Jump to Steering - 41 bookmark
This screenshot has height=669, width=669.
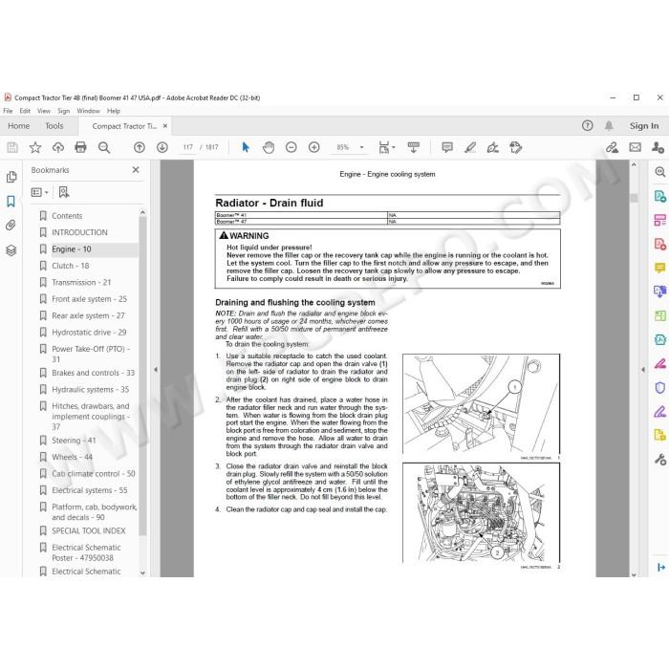[x=74, y=441]
